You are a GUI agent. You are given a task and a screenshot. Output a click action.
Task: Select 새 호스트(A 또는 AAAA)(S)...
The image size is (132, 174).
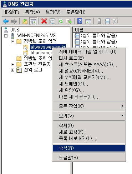(89, 64)
